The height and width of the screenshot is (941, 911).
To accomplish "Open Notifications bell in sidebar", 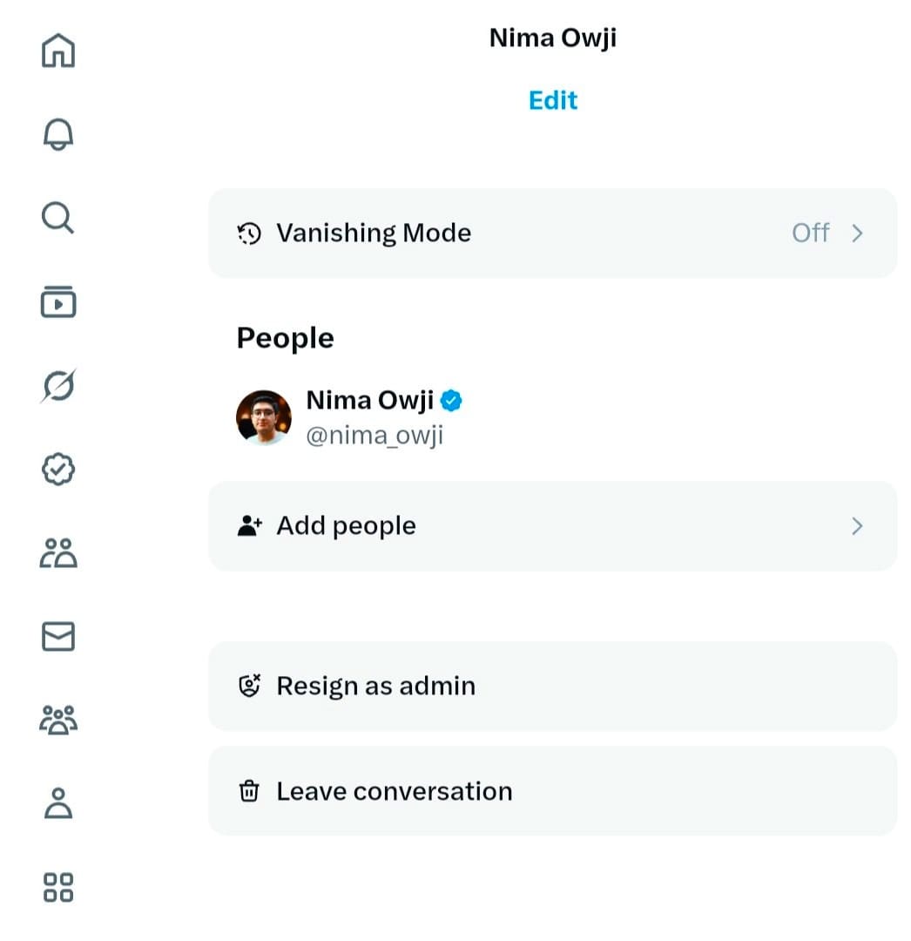I will click(x=58, y=134).
